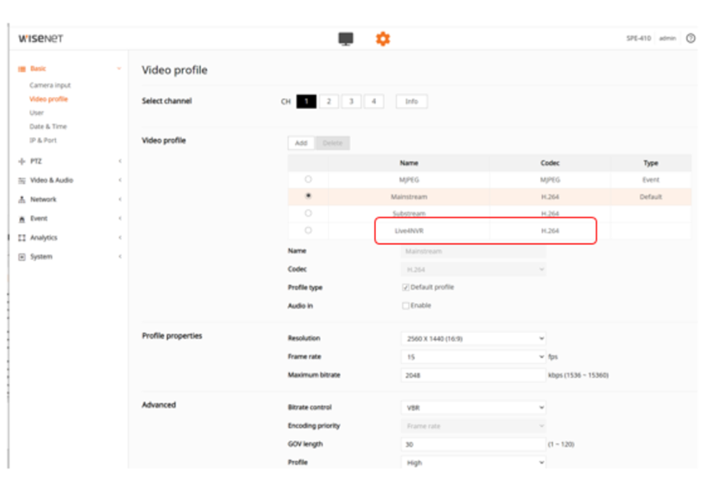Click the orange settings gear icon
The image size is (707, 479).
pyautogui.click(x=383, y=38)
